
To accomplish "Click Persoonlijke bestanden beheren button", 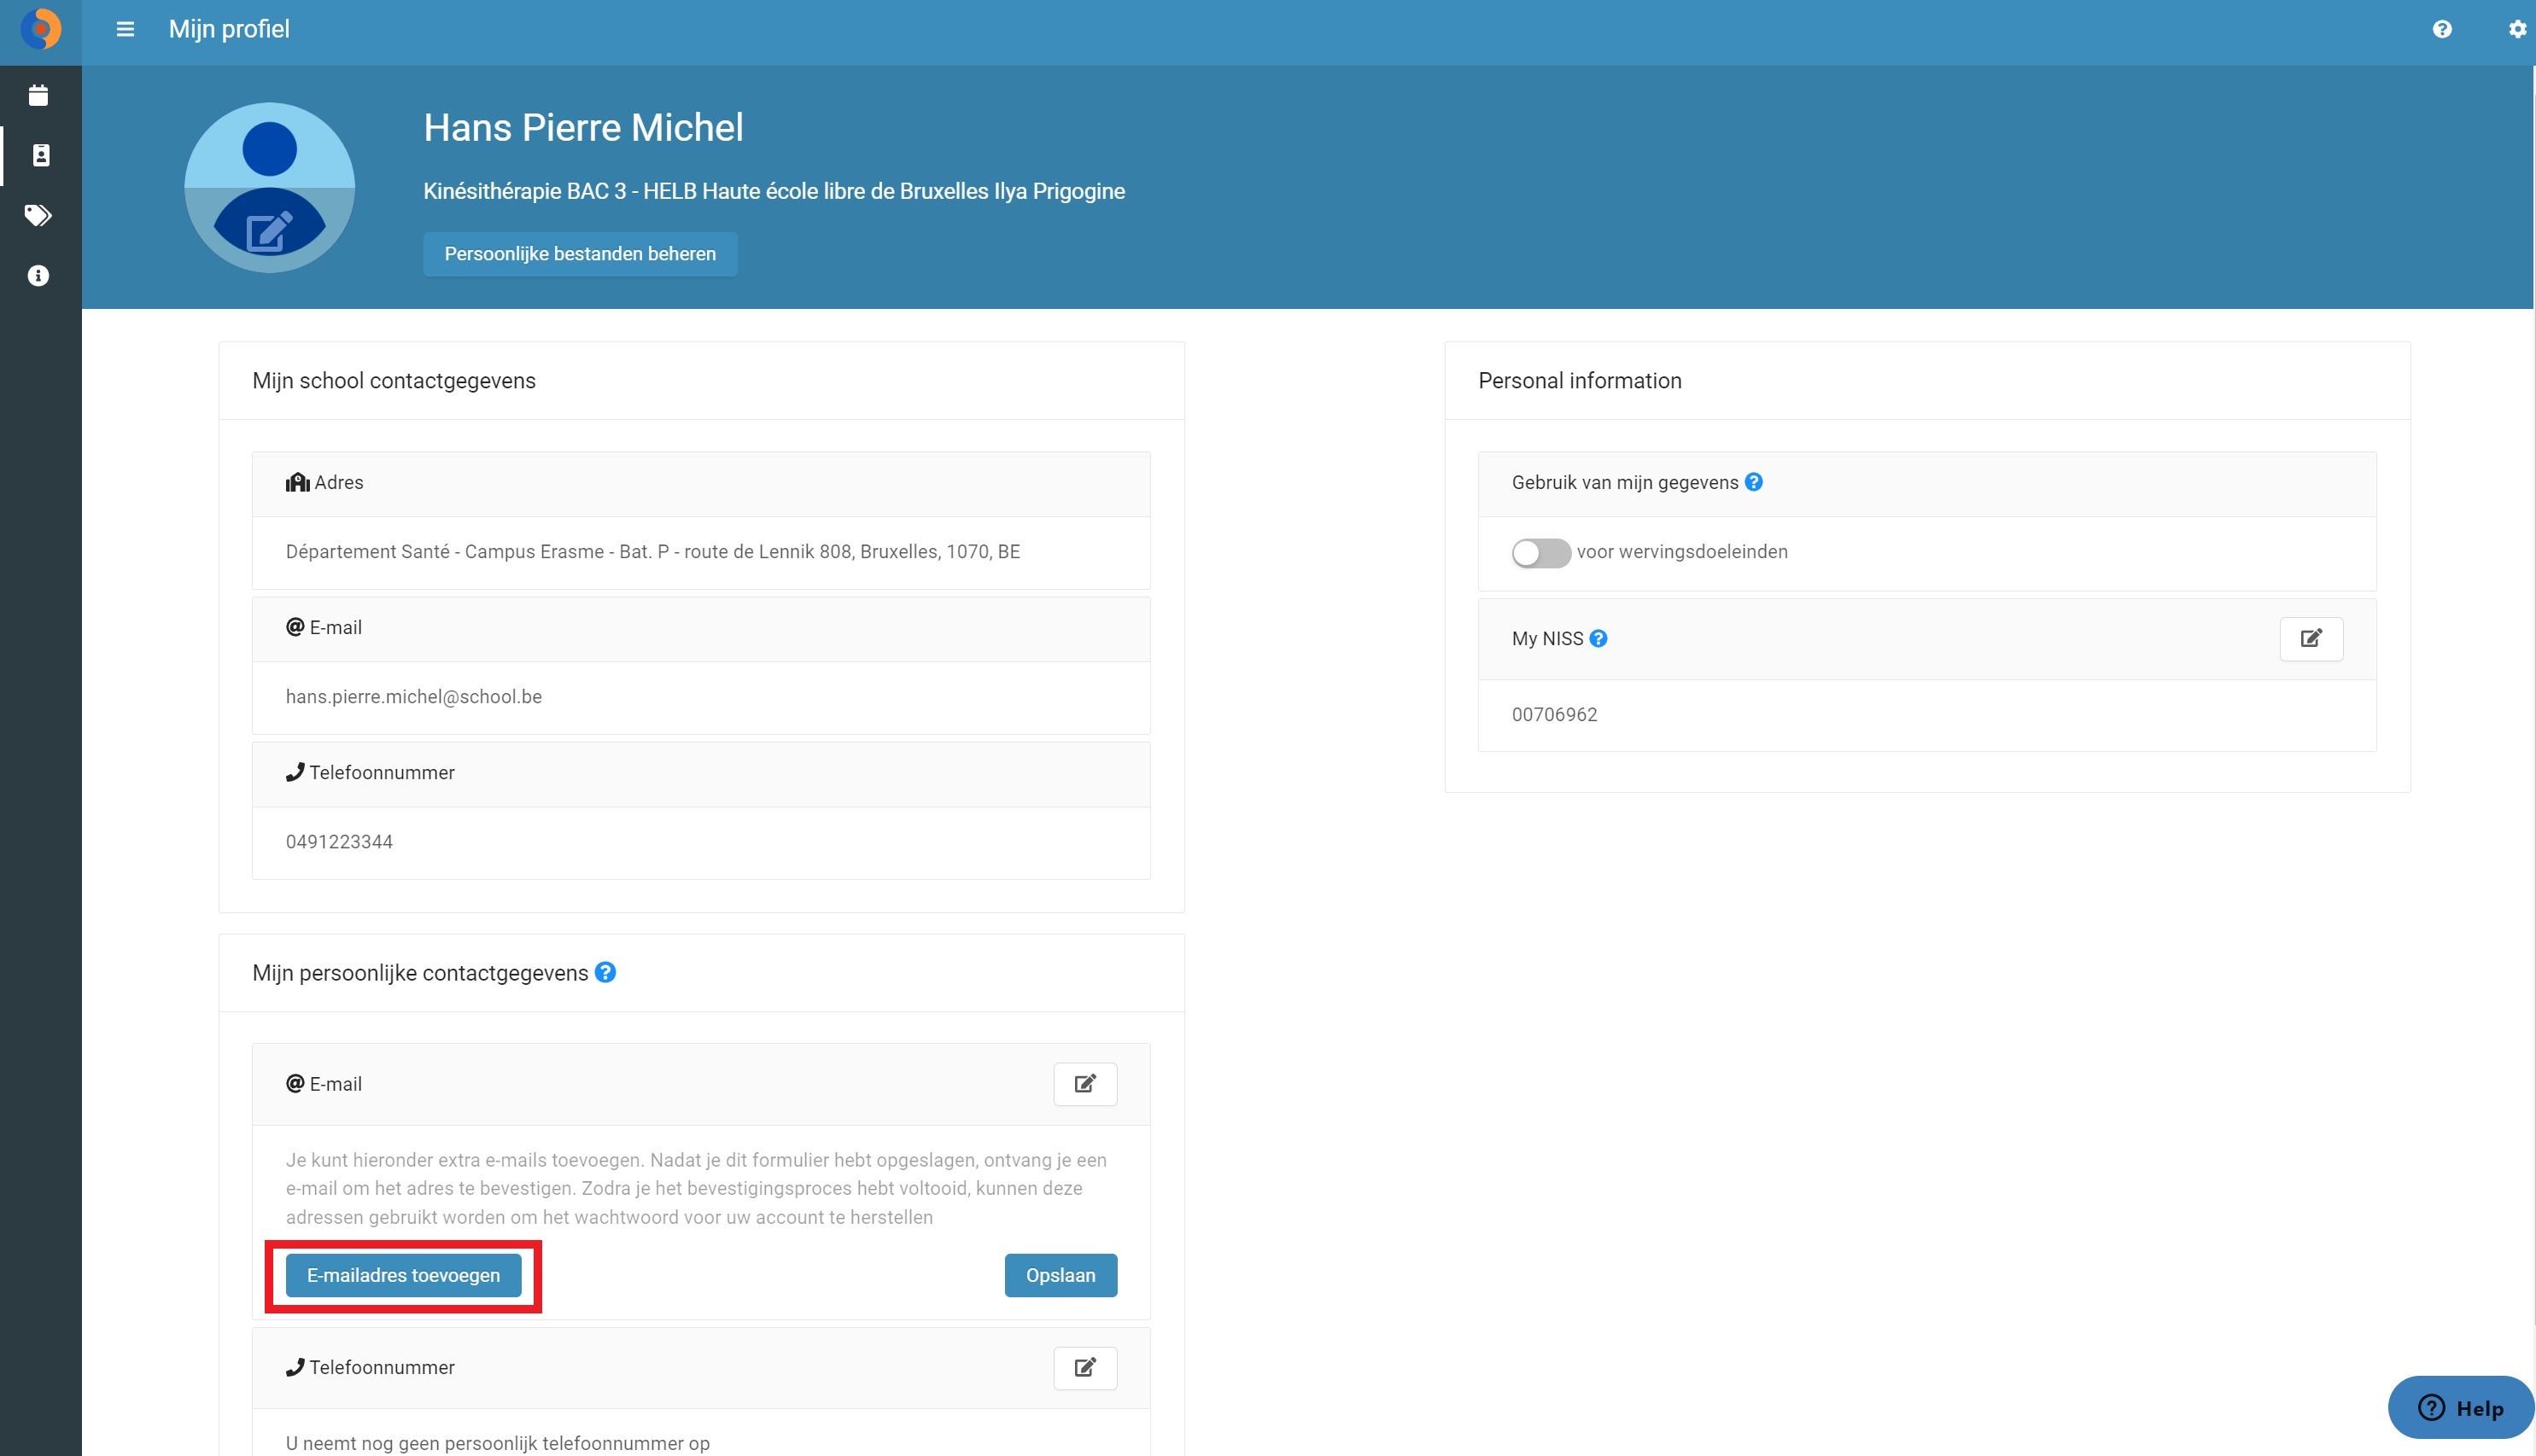I will click(581, 254).
